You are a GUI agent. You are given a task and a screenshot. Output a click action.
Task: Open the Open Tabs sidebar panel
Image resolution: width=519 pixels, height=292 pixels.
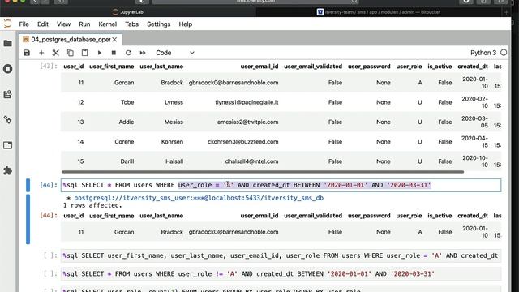7,145
